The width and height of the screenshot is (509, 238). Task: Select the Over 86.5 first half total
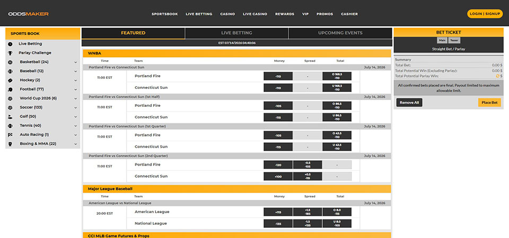click(x=337, y=106)
